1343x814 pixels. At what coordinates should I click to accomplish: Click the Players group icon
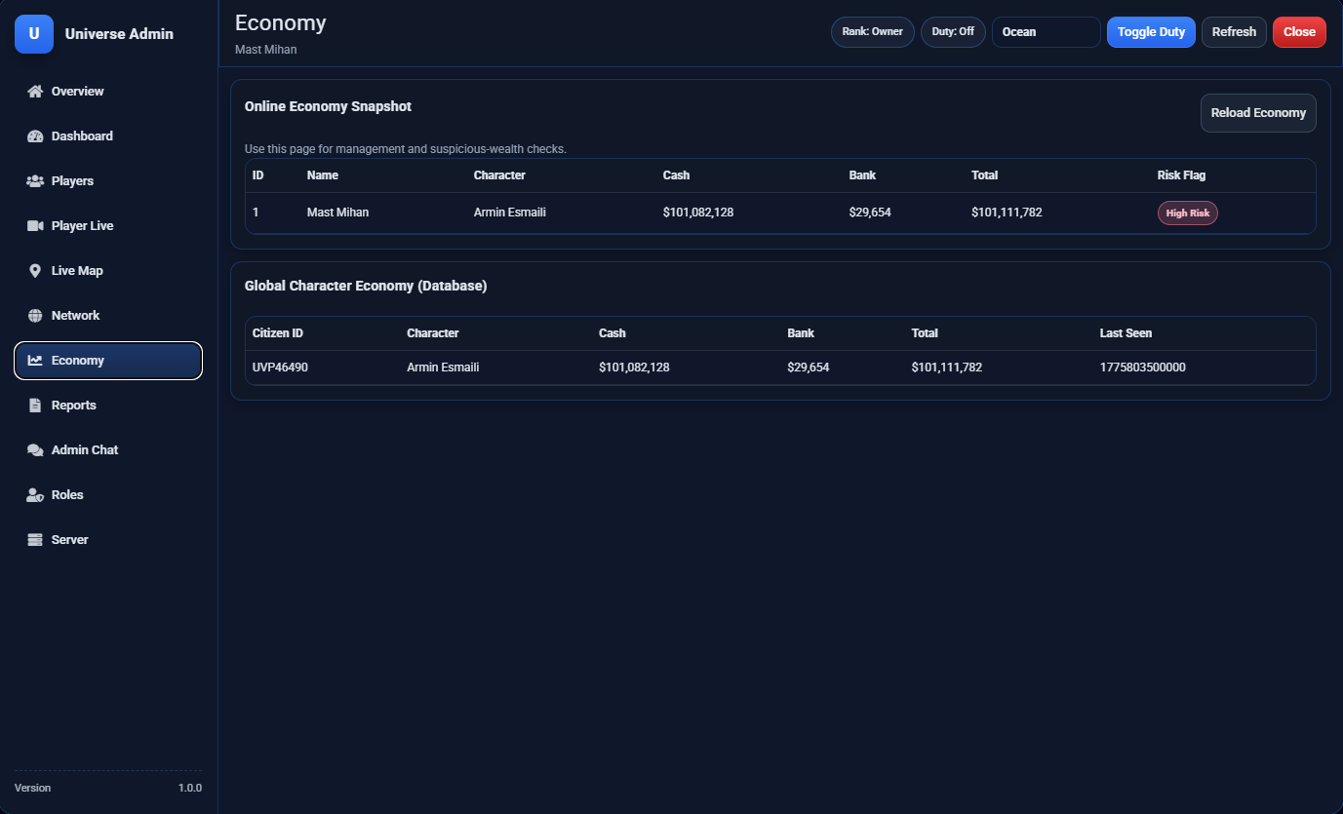point(35,181)
